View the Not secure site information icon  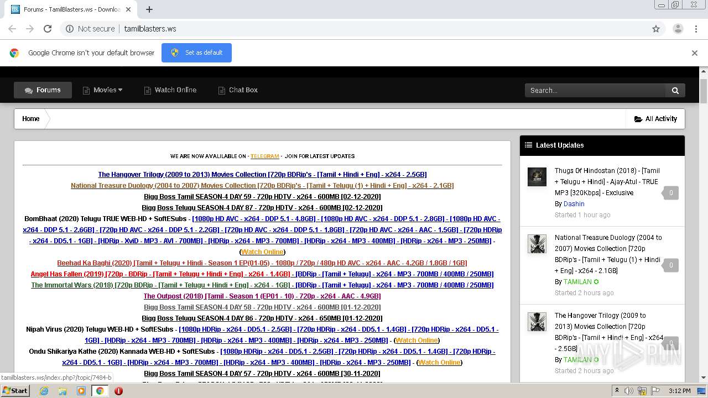(x=70, y=29)
